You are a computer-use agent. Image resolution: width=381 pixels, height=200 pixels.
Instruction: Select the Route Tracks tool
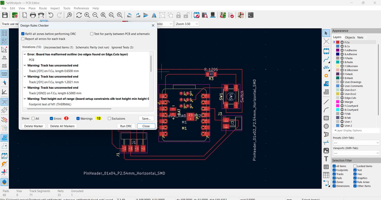pos(327,60)
